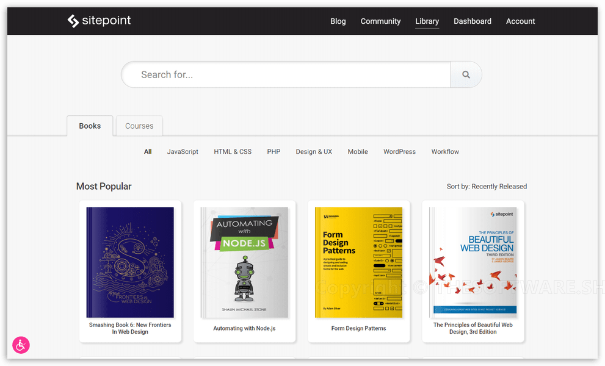Click into the Search for... field

point(286,74)
